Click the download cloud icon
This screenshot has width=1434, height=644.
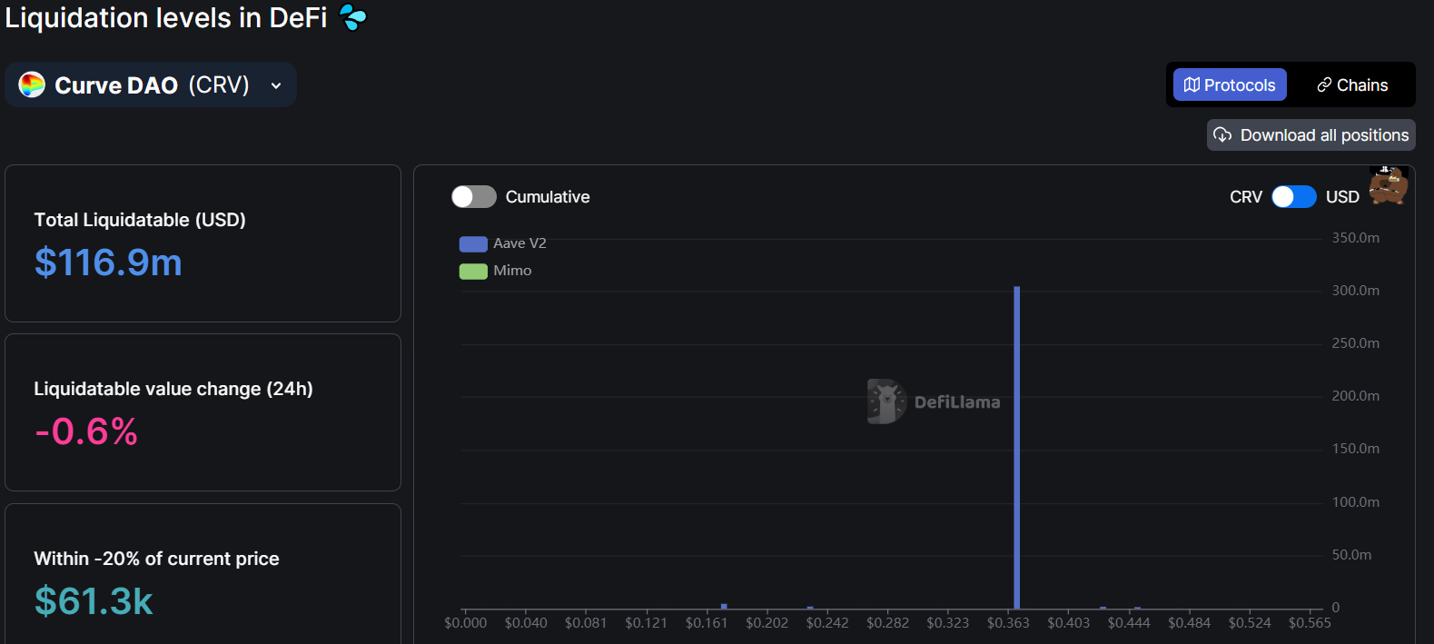1222,135
